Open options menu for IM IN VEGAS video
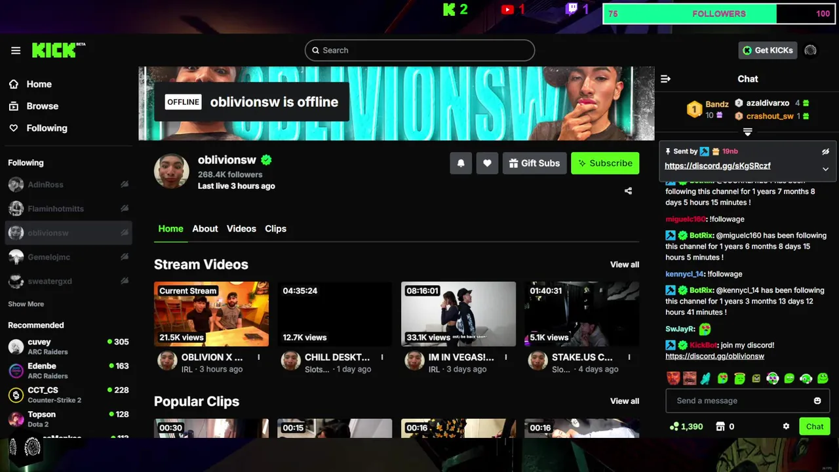 point(506,357)
